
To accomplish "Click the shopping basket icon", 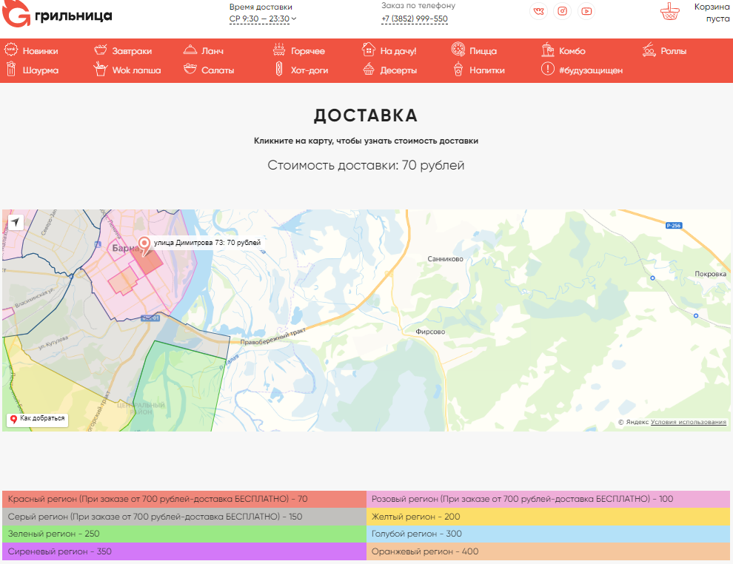I will (x=670, y=12).
